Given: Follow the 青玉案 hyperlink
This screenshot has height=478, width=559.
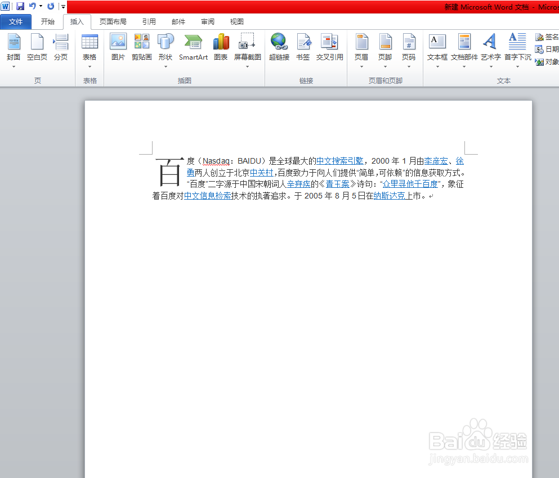Looking at the screenshot, I should pos(338,184).
